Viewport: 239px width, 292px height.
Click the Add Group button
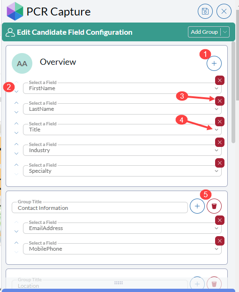pos(204,32)
